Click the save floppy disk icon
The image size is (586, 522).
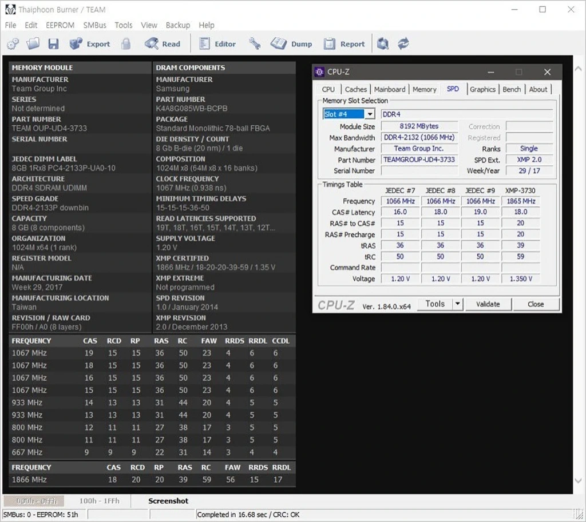click(53, 43)
